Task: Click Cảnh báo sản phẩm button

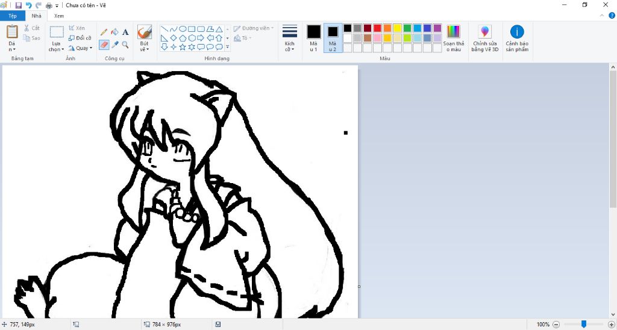Action: tap(516, 38)
